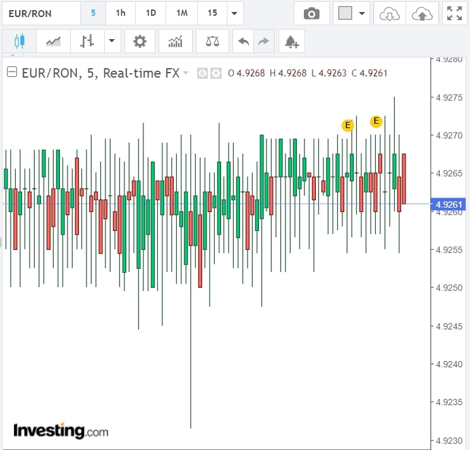The width and height of the screenshot is (470, 450).
Task: Load a saved chart layout from the cloud
Action: [x=389, y=13]
